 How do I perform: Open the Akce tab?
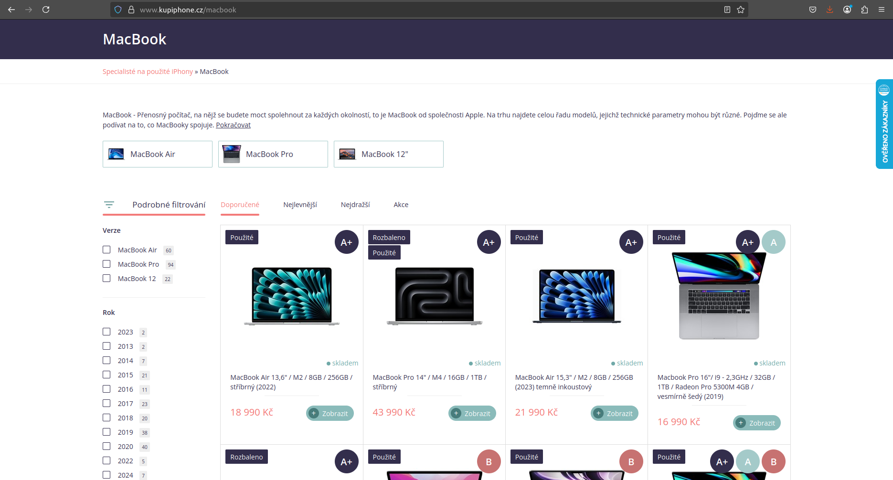401,205
